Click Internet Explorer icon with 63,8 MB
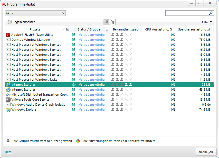219x158 pixels. click(8, 90)
